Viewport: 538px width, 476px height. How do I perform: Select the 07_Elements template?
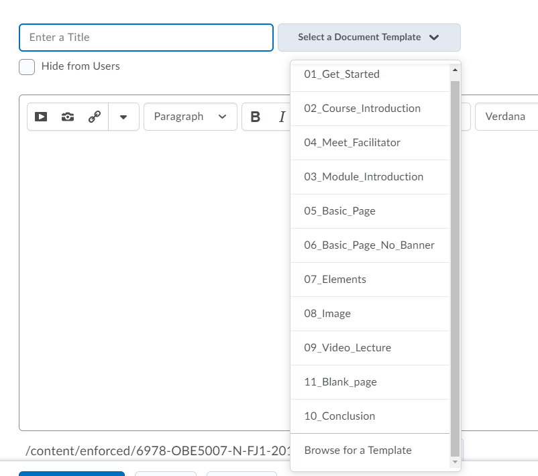click(370, 280)
